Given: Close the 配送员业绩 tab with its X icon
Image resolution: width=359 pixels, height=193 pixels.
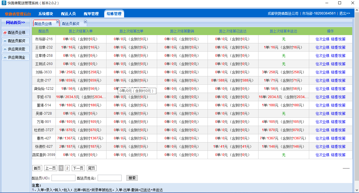Looking at the screenshot, I should tap(58, 21).
